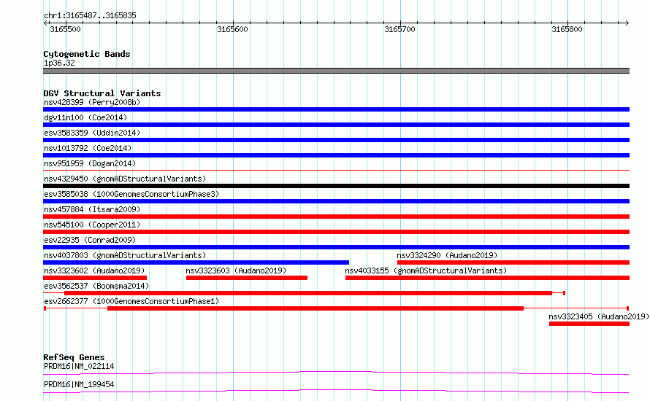Image resolution: width=650 pixels, height=401 pixels.
Task: Select blue bar beneath esv3583359 (Uddin2014)
Action: pos(336,140)
